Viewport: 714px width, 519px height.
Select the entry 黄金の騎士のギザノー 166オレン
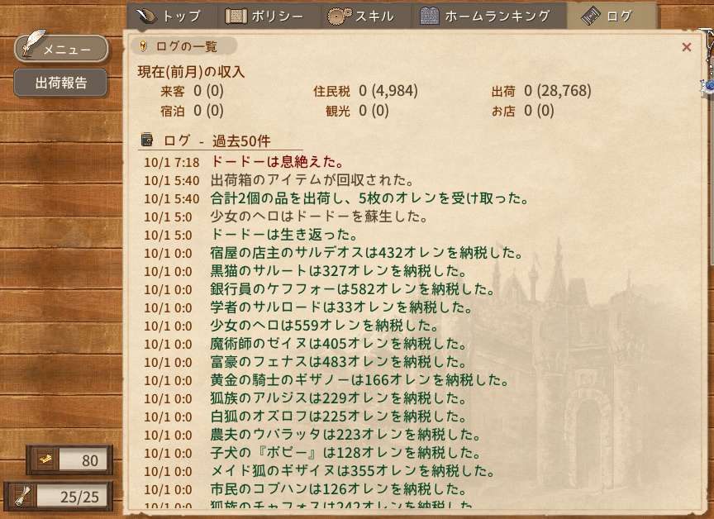point(359,380)
